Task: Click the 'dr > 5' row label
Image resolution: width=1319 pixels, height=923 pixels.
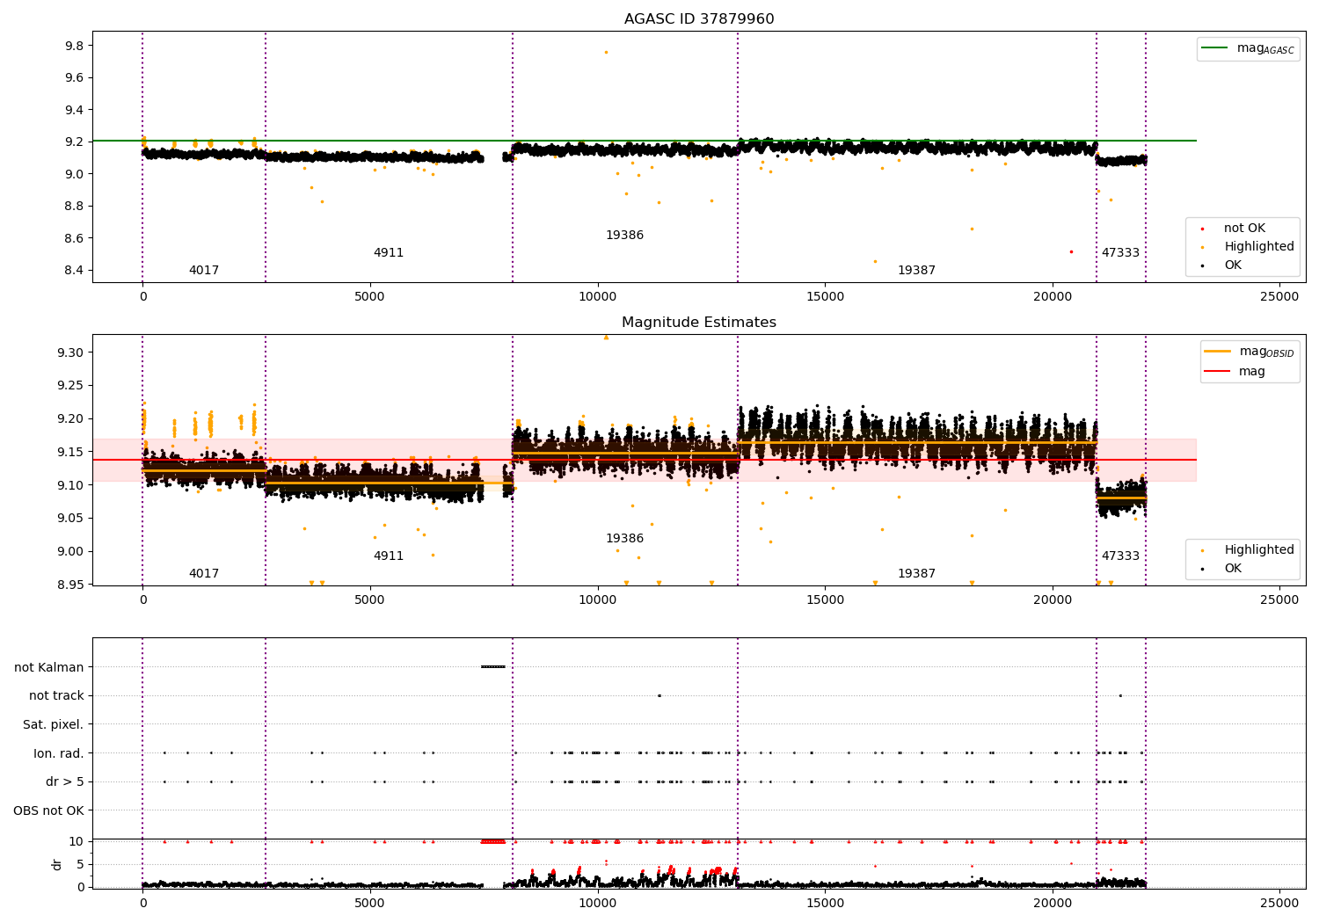Action: tap(65, 782)
